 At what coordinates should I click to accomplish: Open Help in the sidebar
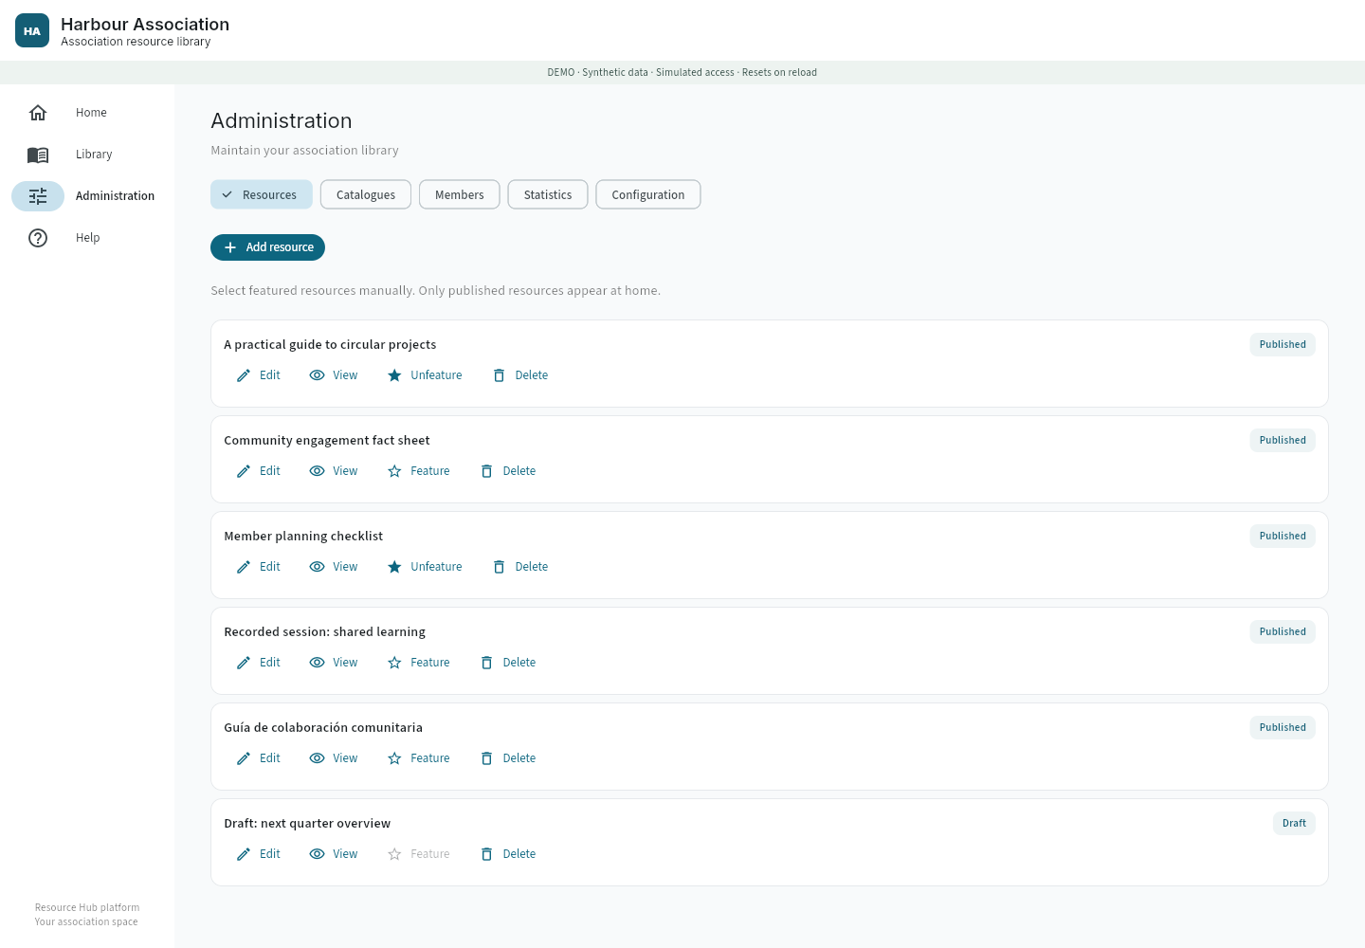[x=87, y=238]
